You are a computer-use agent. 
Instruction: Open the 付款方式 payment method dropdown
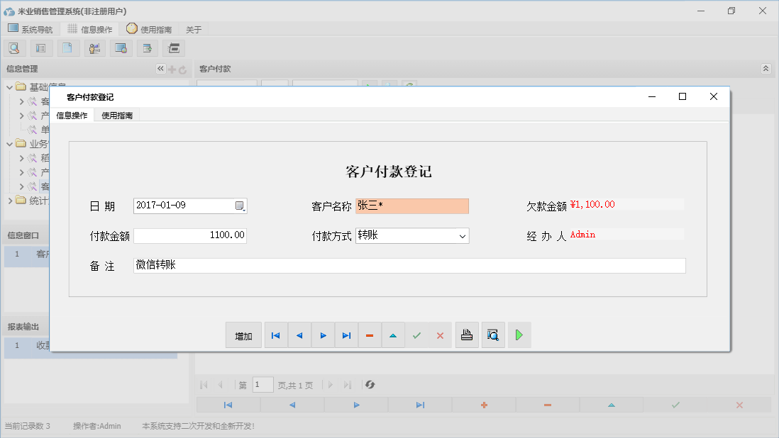461,235
